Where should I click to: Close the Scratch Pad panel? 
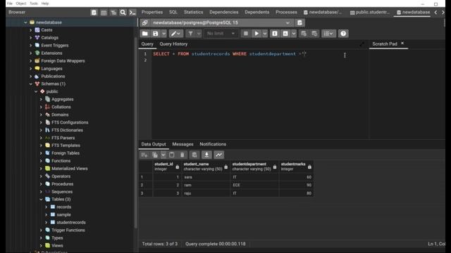coord(402,43)
